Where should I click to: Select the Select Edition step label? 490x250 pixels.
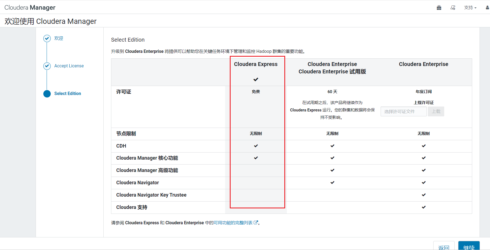(x=68, y=94)
